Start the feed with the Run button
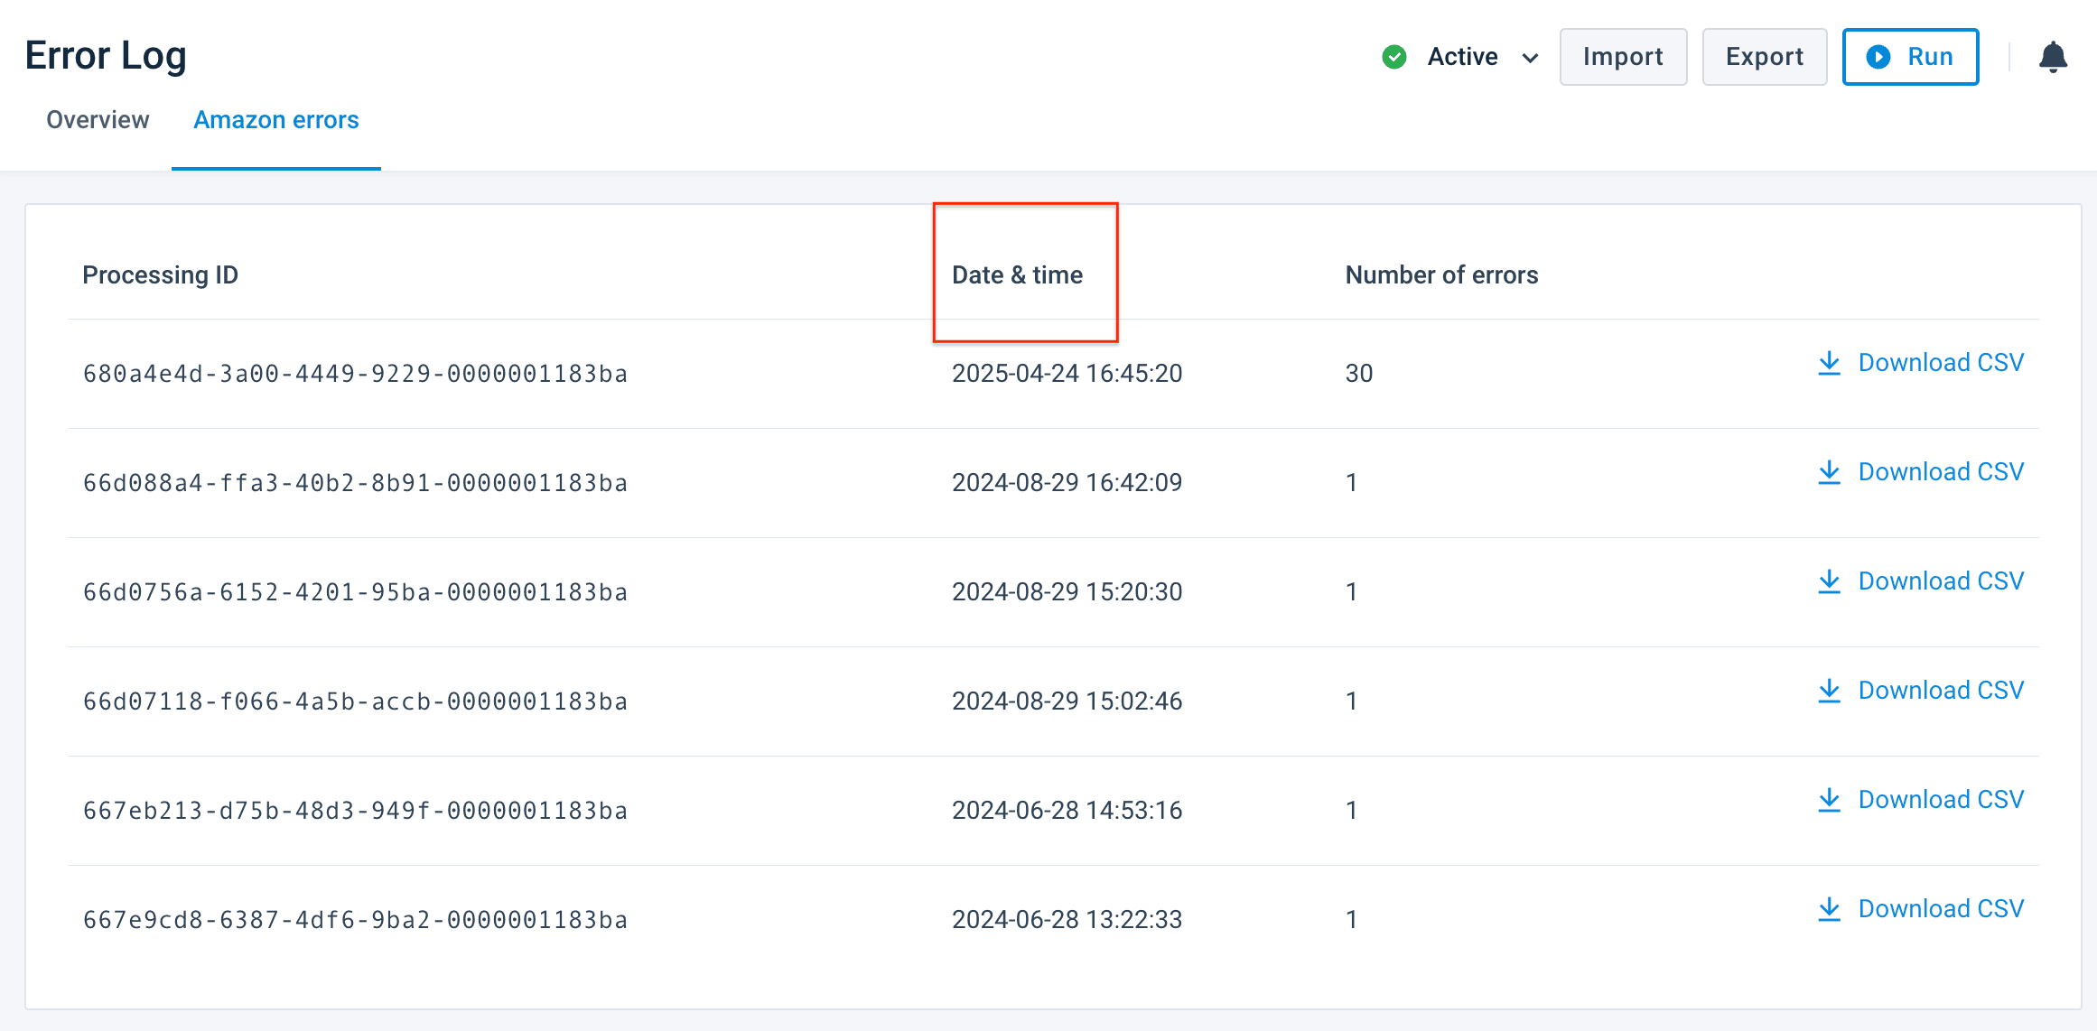Screen dimensions: 2097x1031 1910,57
